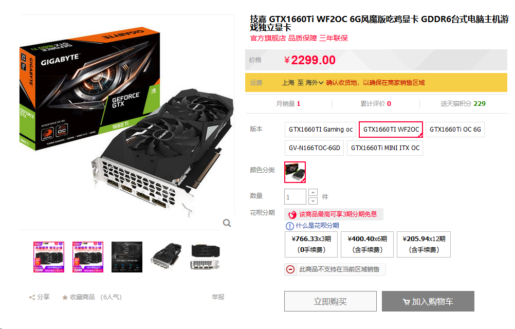Image resolution: width=515 pixels, height=329 pixels.
Task: Select the GTX1660Ti OC 6G version
Action: tap(455, 130)
